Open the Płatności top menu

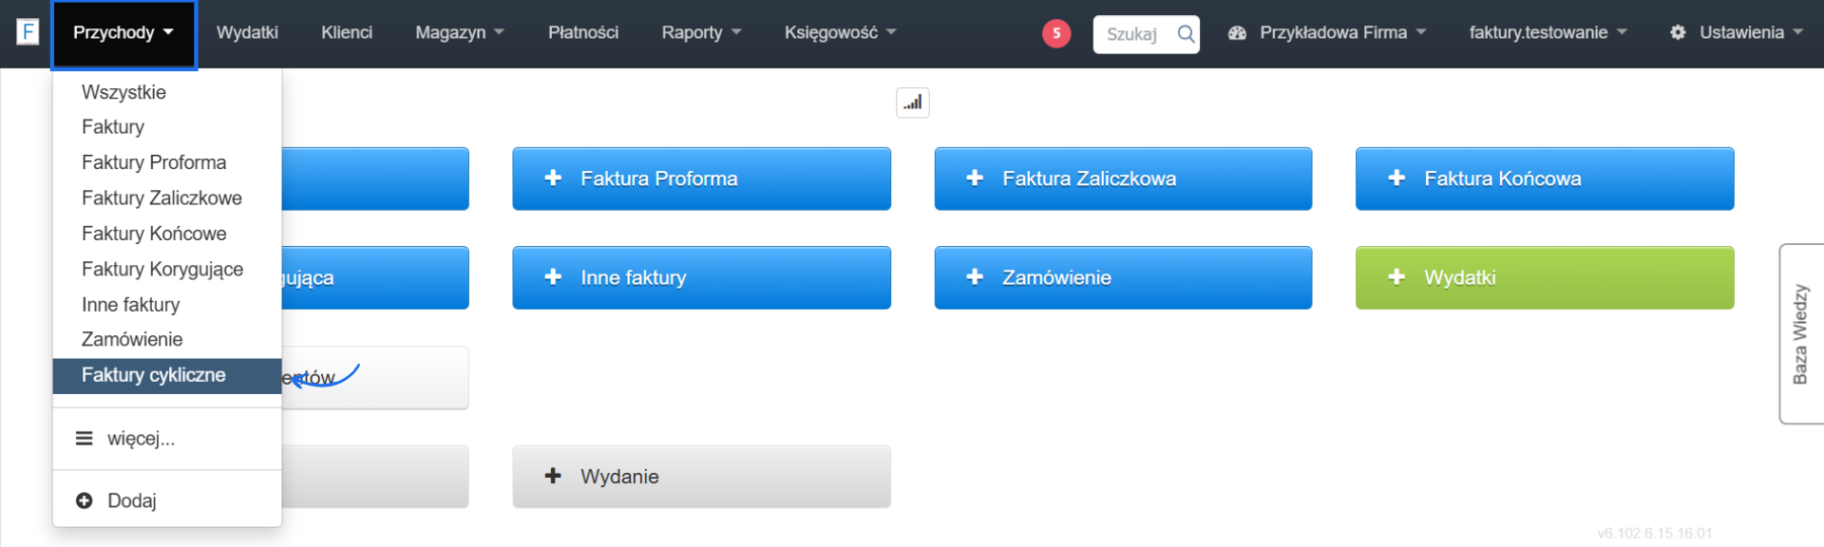click(x=583, y=32)
